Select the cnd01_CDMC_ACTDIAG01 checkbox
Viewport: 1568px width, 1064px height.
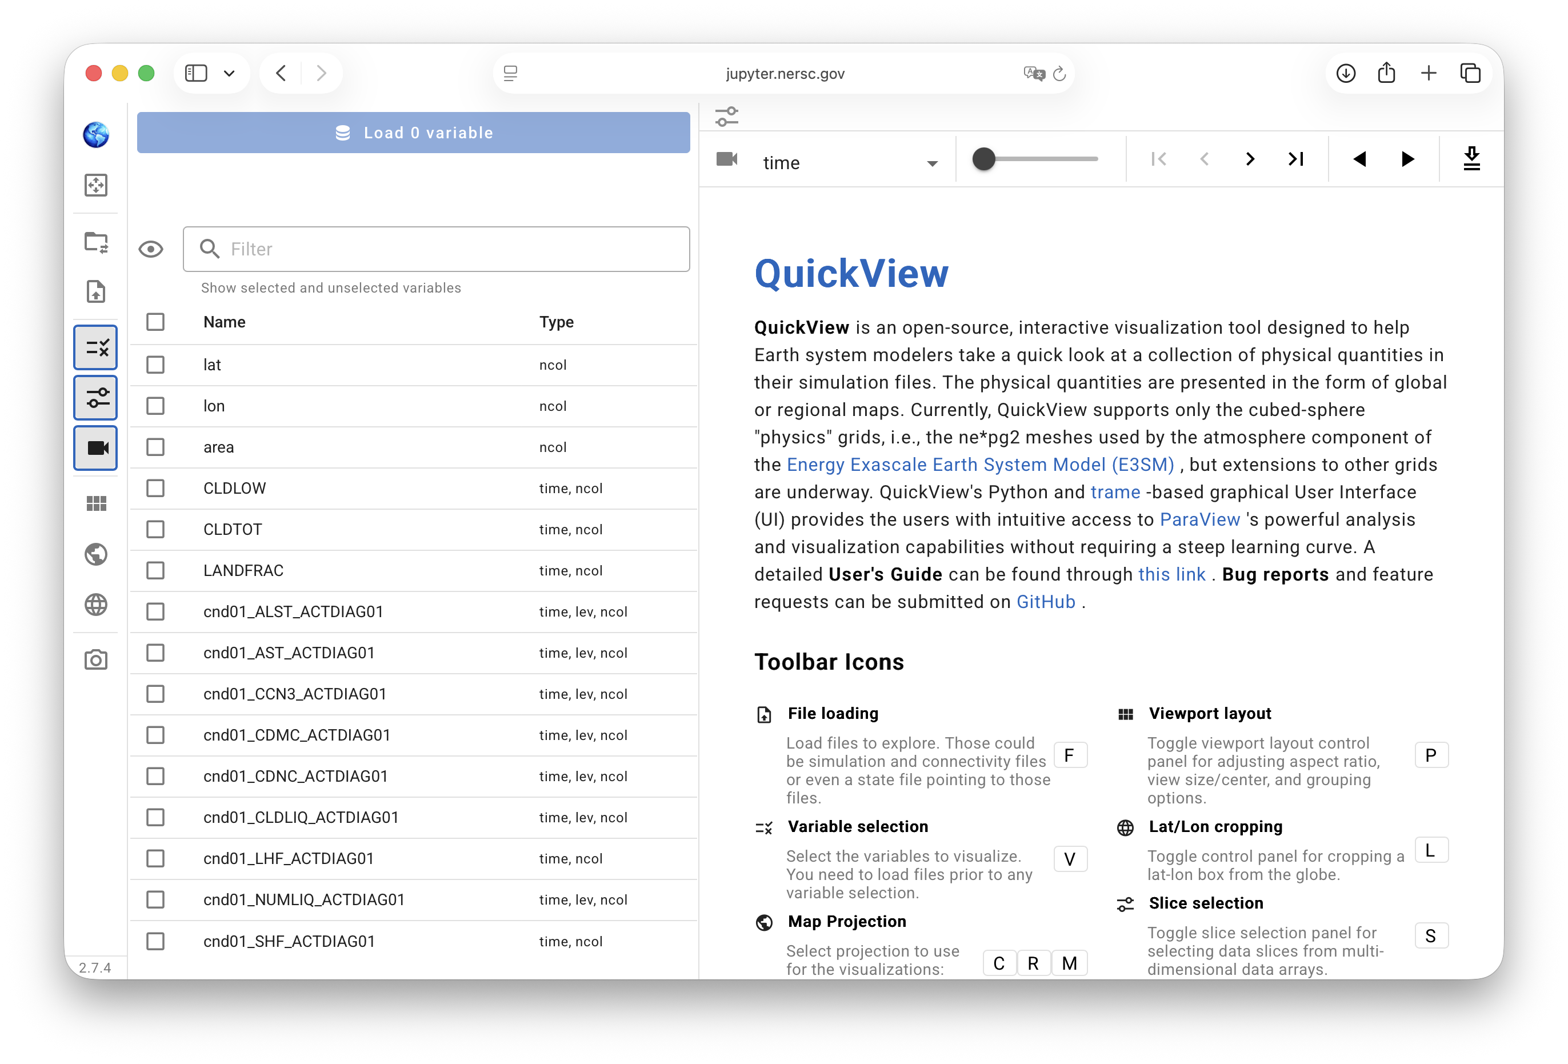(155, 735)
